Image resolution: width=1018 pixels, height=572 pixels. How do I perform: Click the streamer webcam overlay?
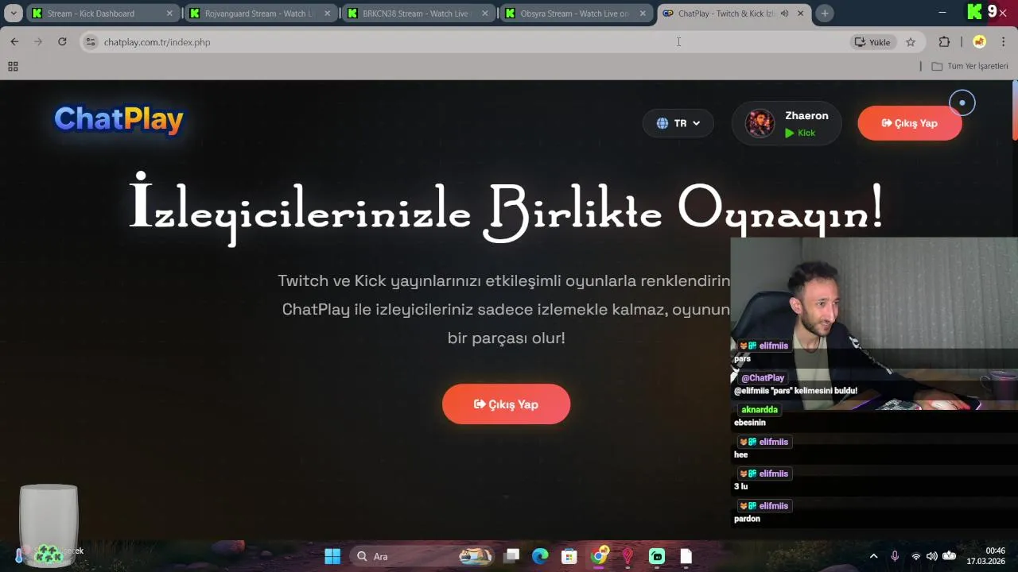[x=874, y=324]
